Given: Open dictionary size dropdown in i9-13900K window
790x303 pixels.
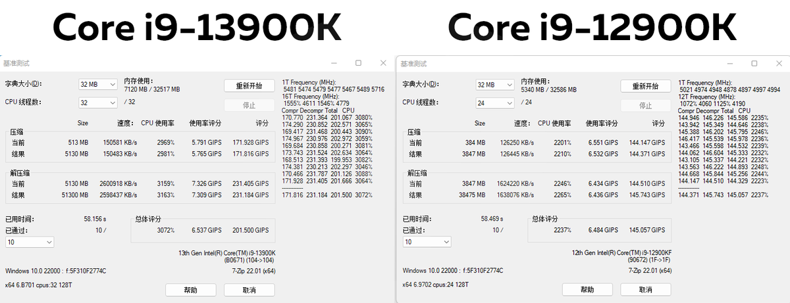Looking at the screenshot, I should click(97, 84).
